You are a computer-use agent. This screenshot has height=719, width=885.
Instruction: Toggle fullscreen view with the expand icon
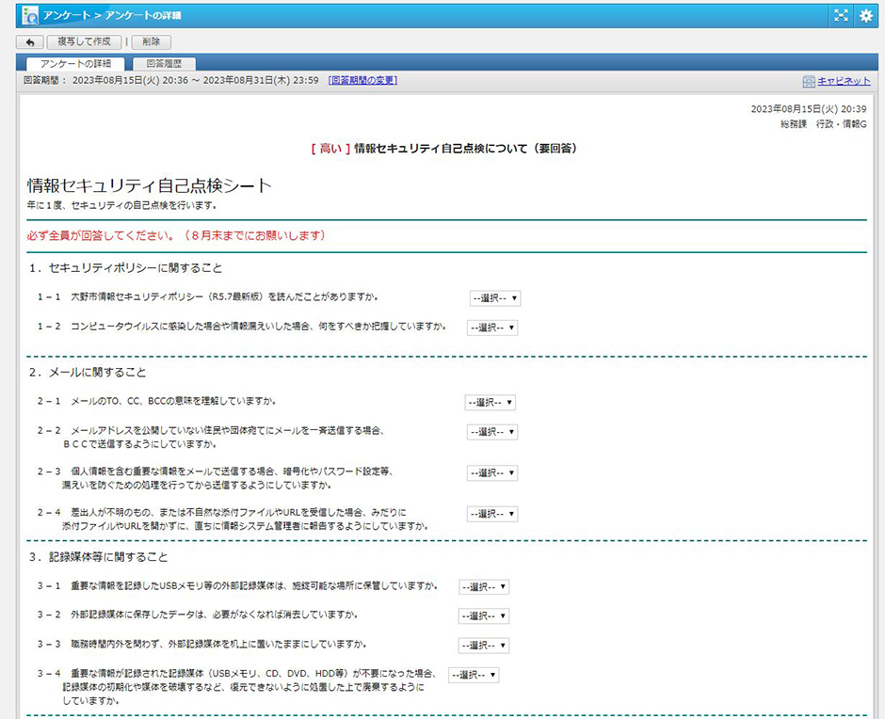point(841,15)
